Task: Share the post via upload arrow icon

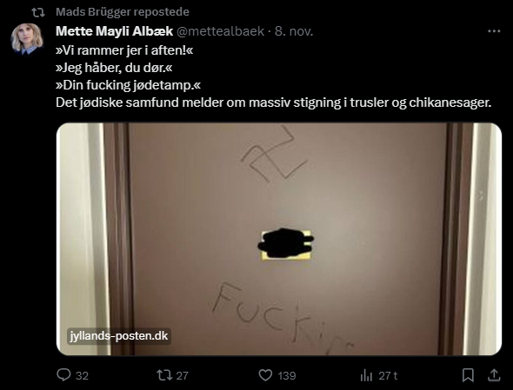Action: coord(494,375)
